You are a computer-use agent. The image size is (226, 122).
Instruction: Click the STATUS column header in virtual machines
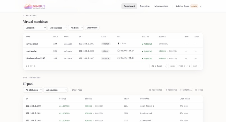[x=146, y=37]
